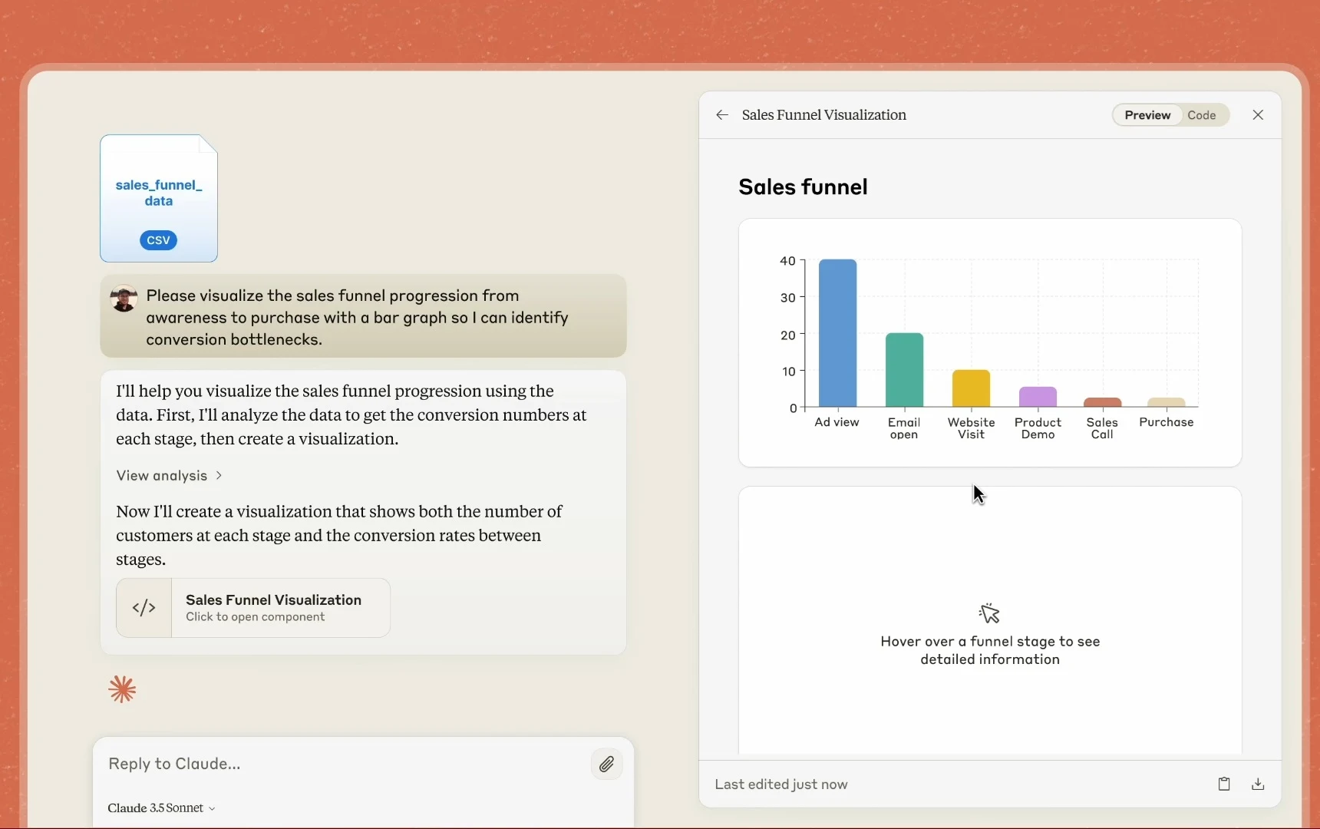Download the artifact using download icon

point(1258,784)
